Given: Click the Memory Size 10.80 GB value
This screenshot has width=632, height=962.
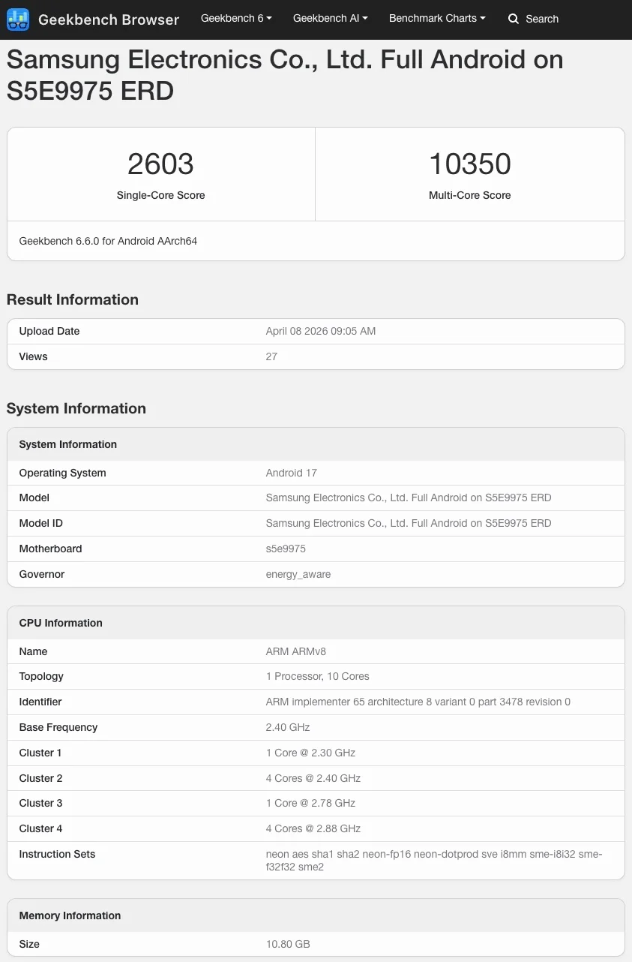Looking at the screenshot, I should (x=288, y=944).
